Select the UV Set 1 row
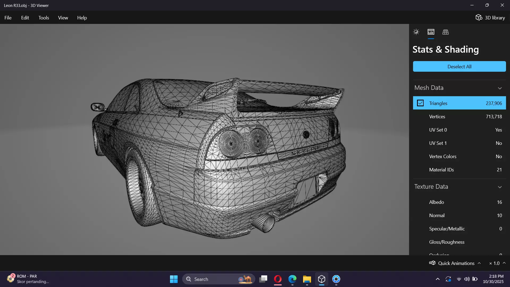The height and width of the screenshot is (287, 510). pos(459,143)
